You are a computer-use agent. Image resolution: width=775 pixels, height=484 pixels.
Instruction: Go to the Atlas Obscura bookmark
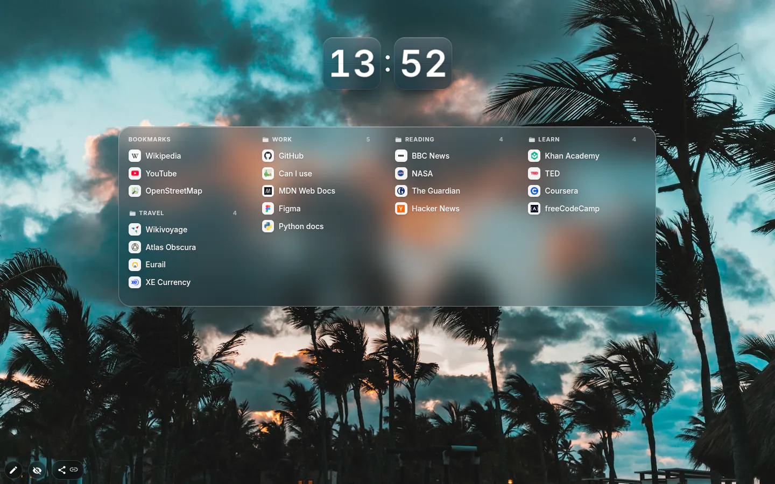(184, 247)
